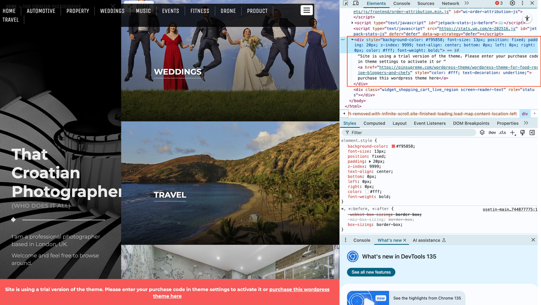The image size is (541, 305).
Task: Open the DRONE menu item
Action: pos(228,11)
